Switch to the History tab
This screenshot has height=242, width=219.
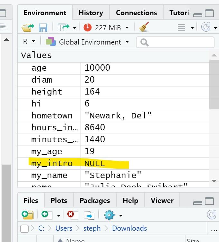pyautogui.click(x=91, y=13)
